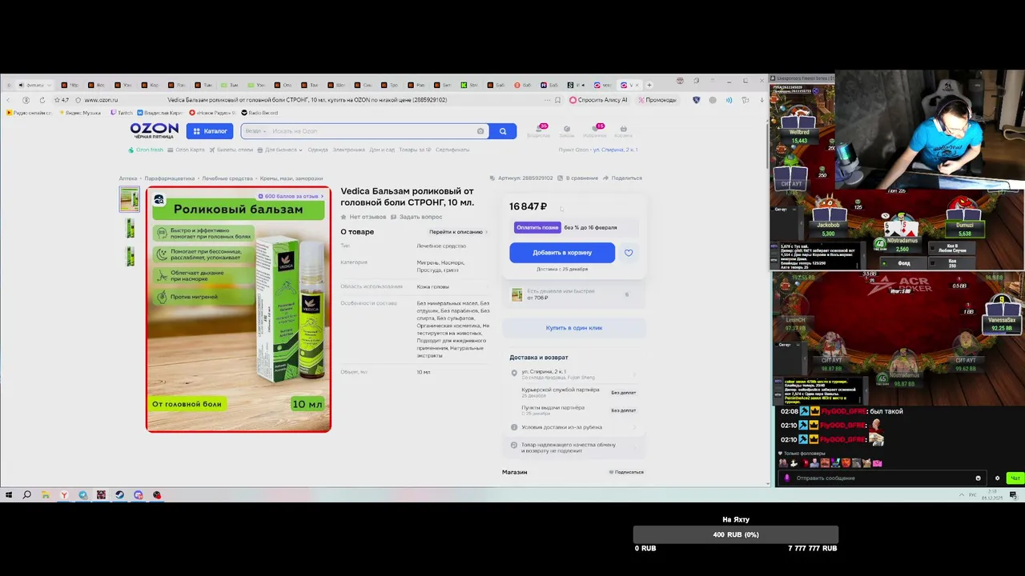Expand the Для бизнеса dropdown
This screenshot has width=1025, height=576.
(281, 150)
